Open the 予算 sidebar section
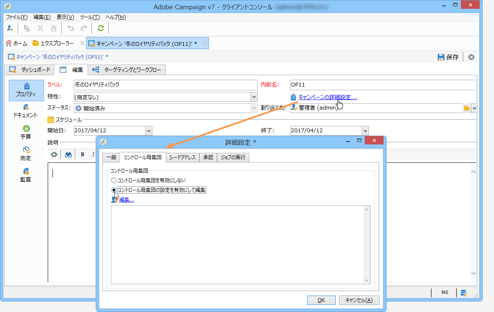The width and height of the screenshot is (494, 312). [26, 132]
